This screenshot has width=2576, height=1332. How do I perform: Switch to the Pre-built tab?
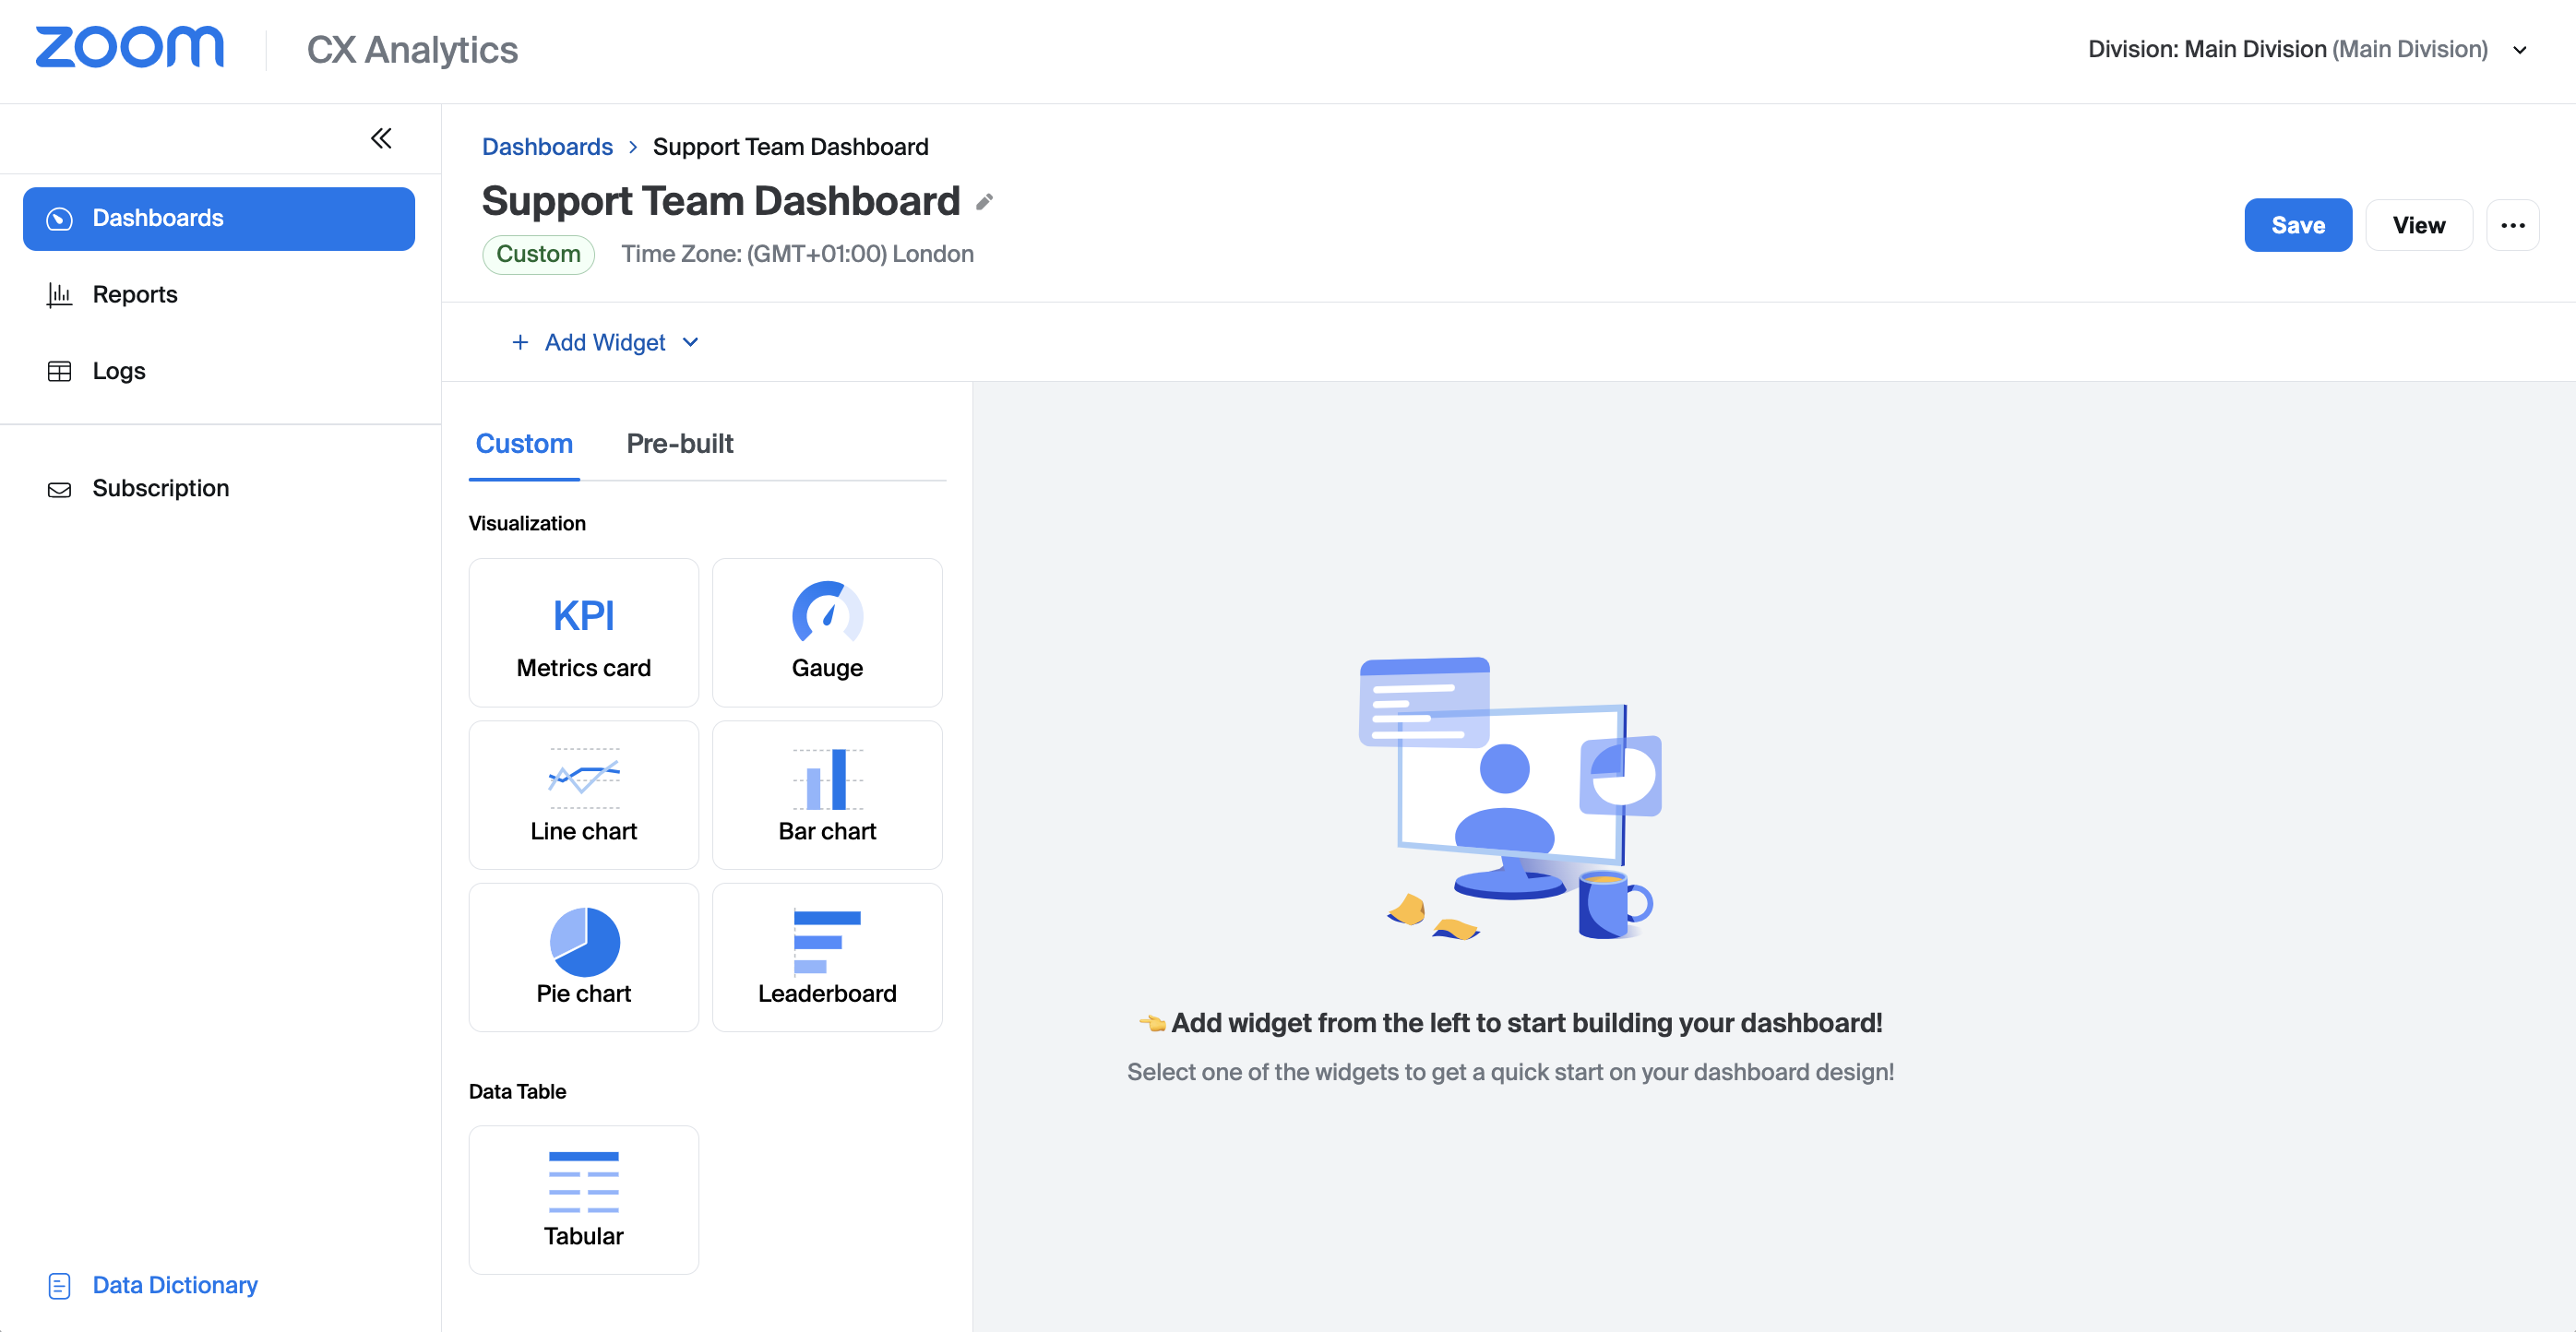coord(679,443)
